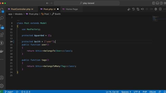
Task: Open Problems via errors and warnings count
Action: (25, 92)
